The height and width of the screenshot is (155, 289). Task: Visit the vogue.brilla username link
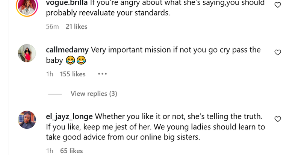[67, 3]
